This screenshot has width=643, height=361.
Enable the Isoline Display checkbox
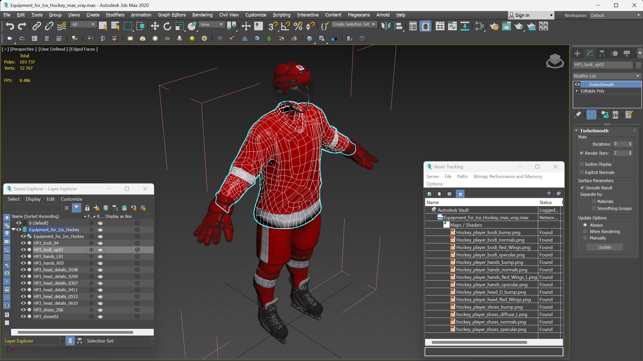point(581,164)
